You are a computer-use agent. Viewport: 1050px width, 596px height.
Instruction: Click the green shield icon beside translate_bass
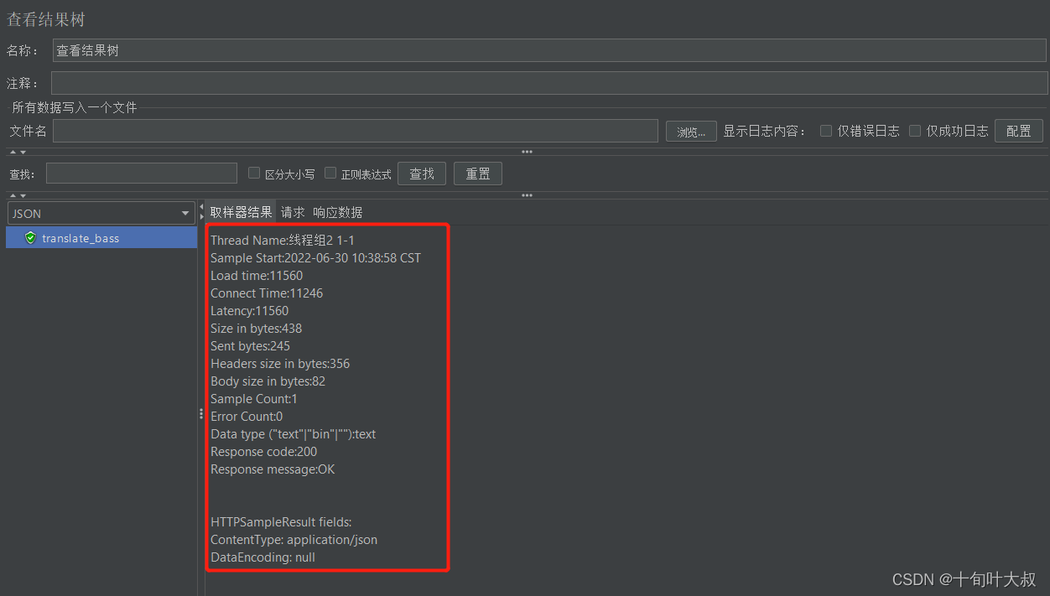point(31,238)
